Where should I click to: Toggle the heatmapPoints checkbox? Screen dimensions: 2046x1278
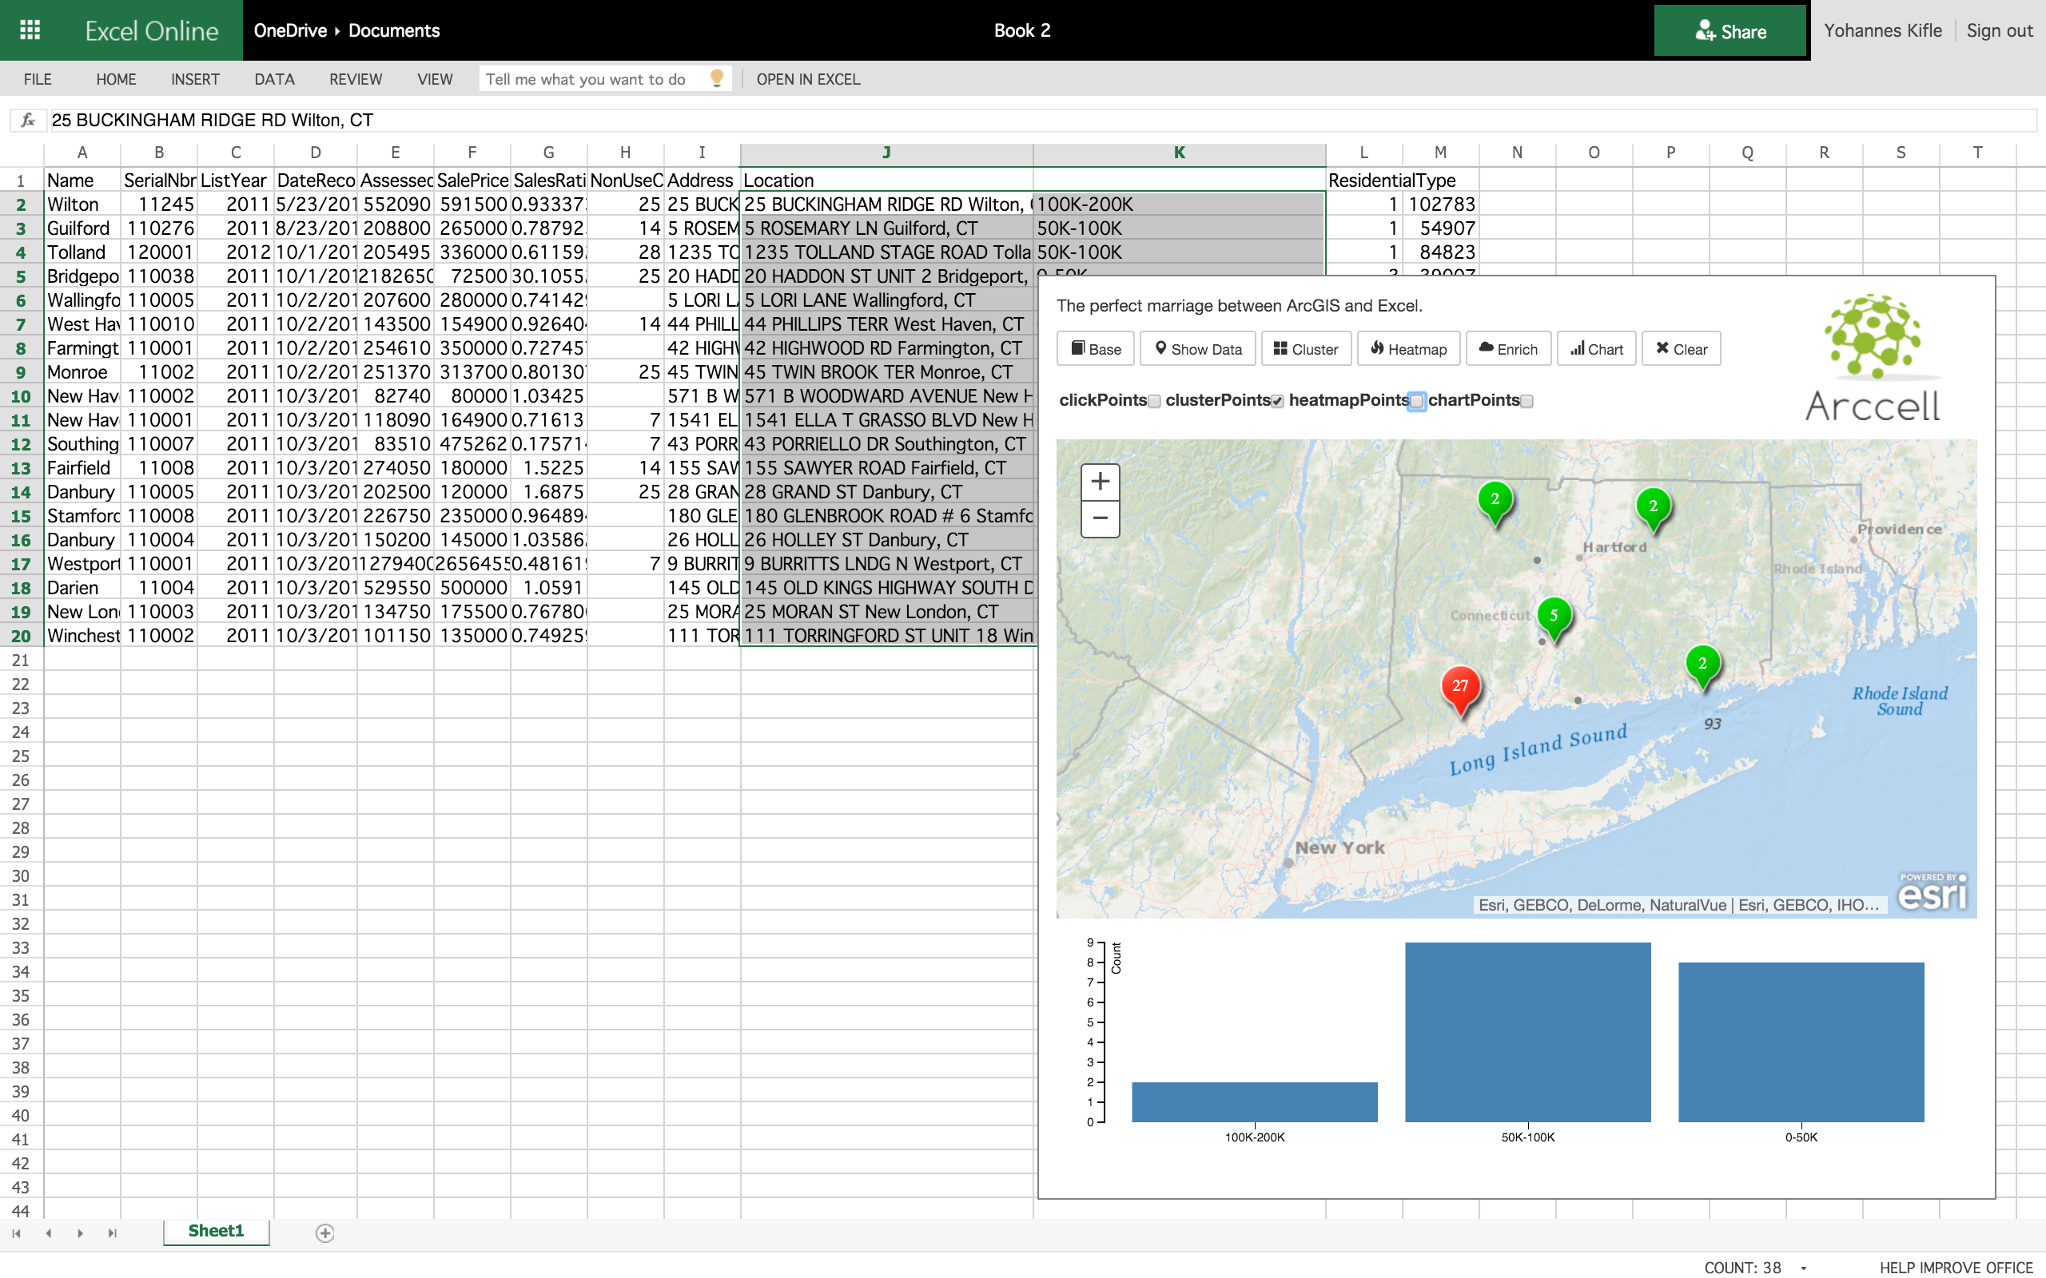1416,402
